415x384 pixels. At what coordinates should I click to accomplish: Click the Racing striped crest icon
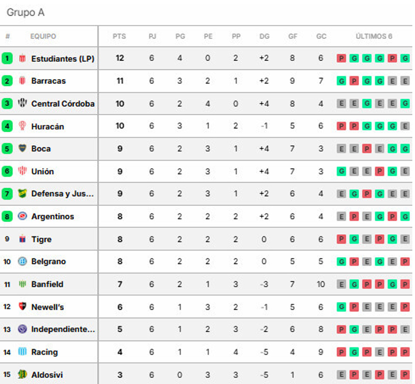[x=22, y=351]
